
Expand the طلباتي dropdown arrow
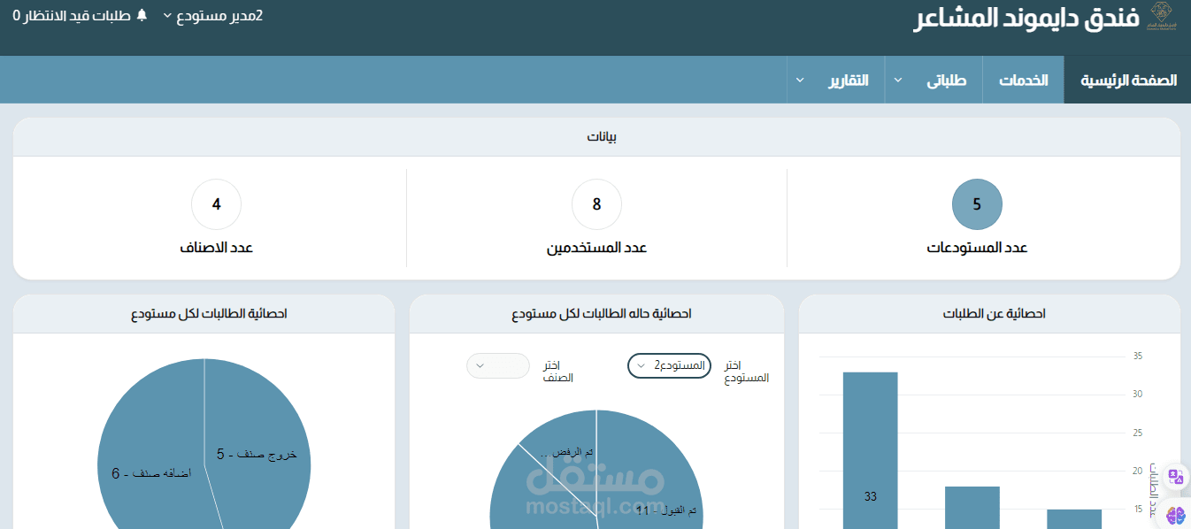pos(896,79)
